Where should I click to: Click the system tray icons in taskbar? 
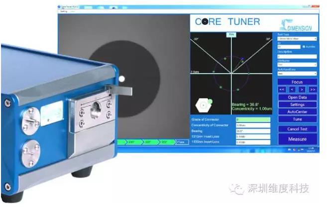click(298, 149)
